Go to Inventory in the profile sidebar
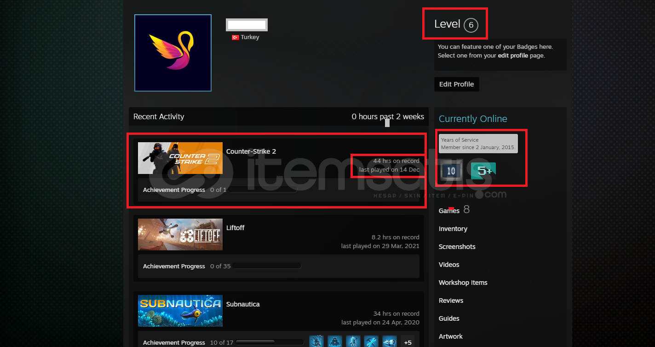 [x=453, y=229]
